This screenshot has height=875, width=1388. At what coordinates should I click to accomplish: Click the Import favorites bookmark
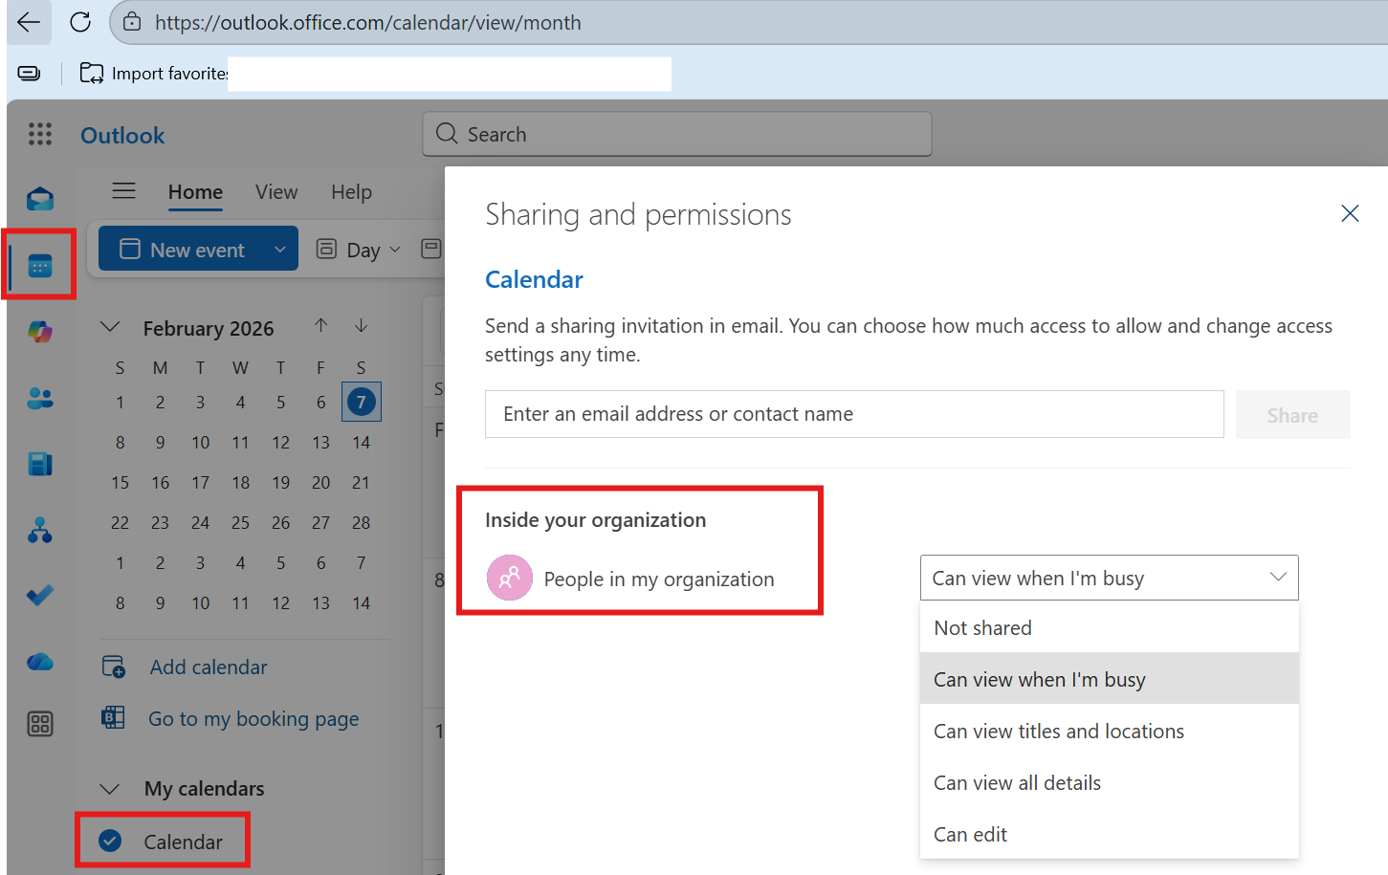tap(153, 73)
